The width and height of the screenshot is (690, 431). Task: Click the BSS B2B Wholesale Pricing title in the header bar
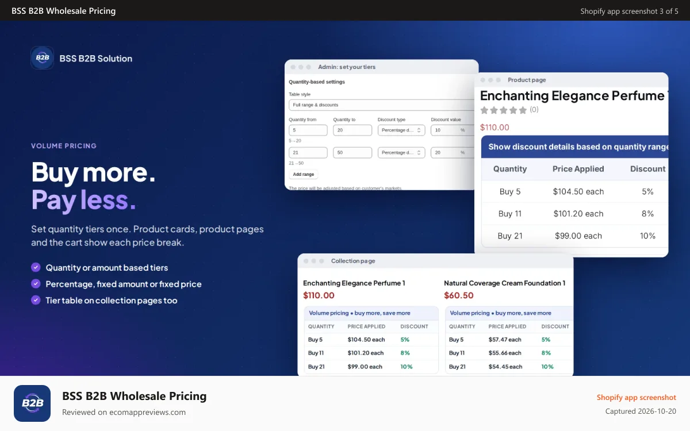63,11
